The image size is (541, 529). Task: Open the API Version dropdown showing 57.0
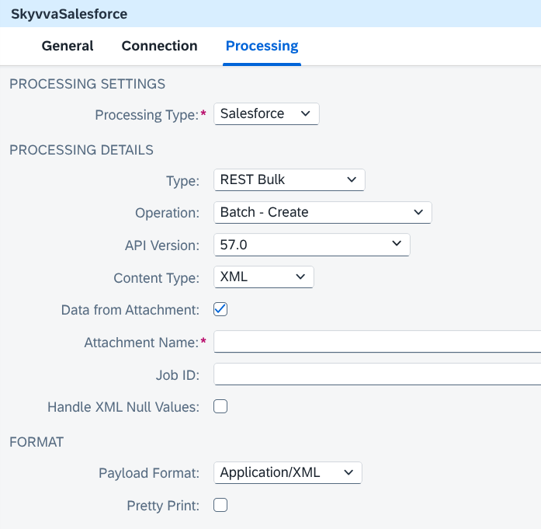tap(312, 245)
